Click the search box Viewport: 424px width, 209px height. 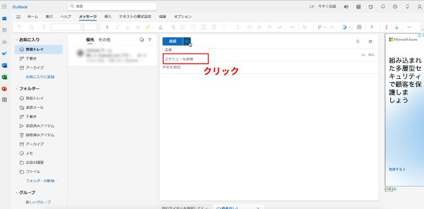point(112,7)
